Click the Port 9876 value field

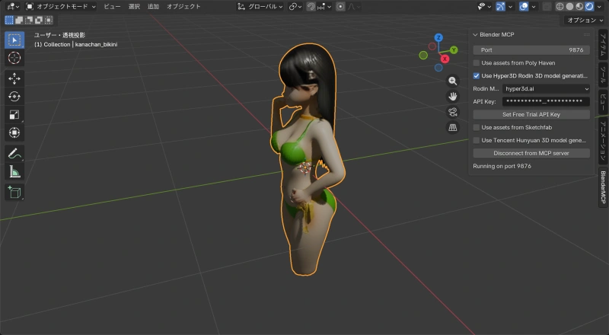point(531,49)
